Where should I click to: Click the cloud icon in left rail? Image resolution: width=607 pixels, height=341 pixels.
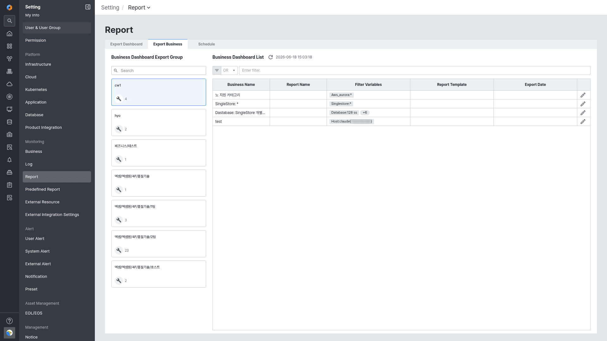(x=9, y=84)
